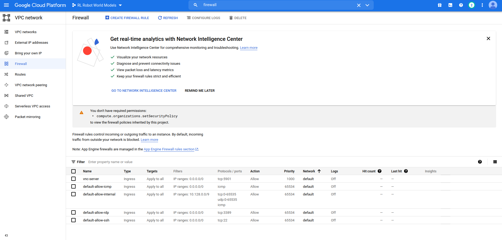The height and width of the screenshot is (240, 502).
Task: Open Learn more link about firewall rules
Action: click(149, 140)
